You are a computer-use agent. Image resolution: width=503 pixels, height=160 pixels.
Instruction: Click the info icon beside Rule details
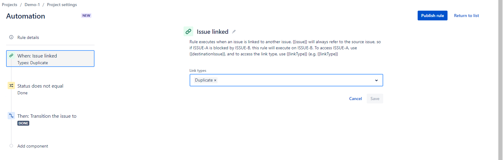tap(11, 37)
